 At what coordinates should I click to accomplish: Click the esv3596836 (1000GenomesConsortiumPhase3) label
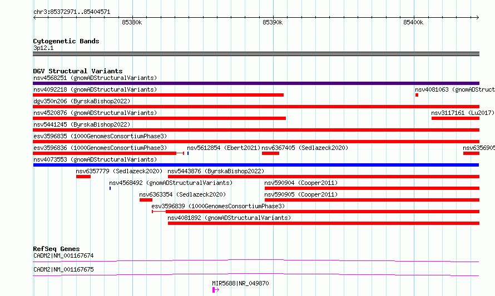pyautogui.click(x=100, y=148)
